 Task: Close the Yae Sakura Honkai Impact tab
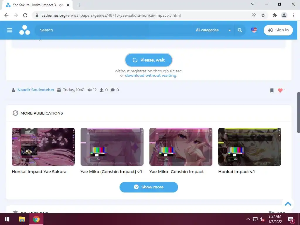[x=68, y=5]
